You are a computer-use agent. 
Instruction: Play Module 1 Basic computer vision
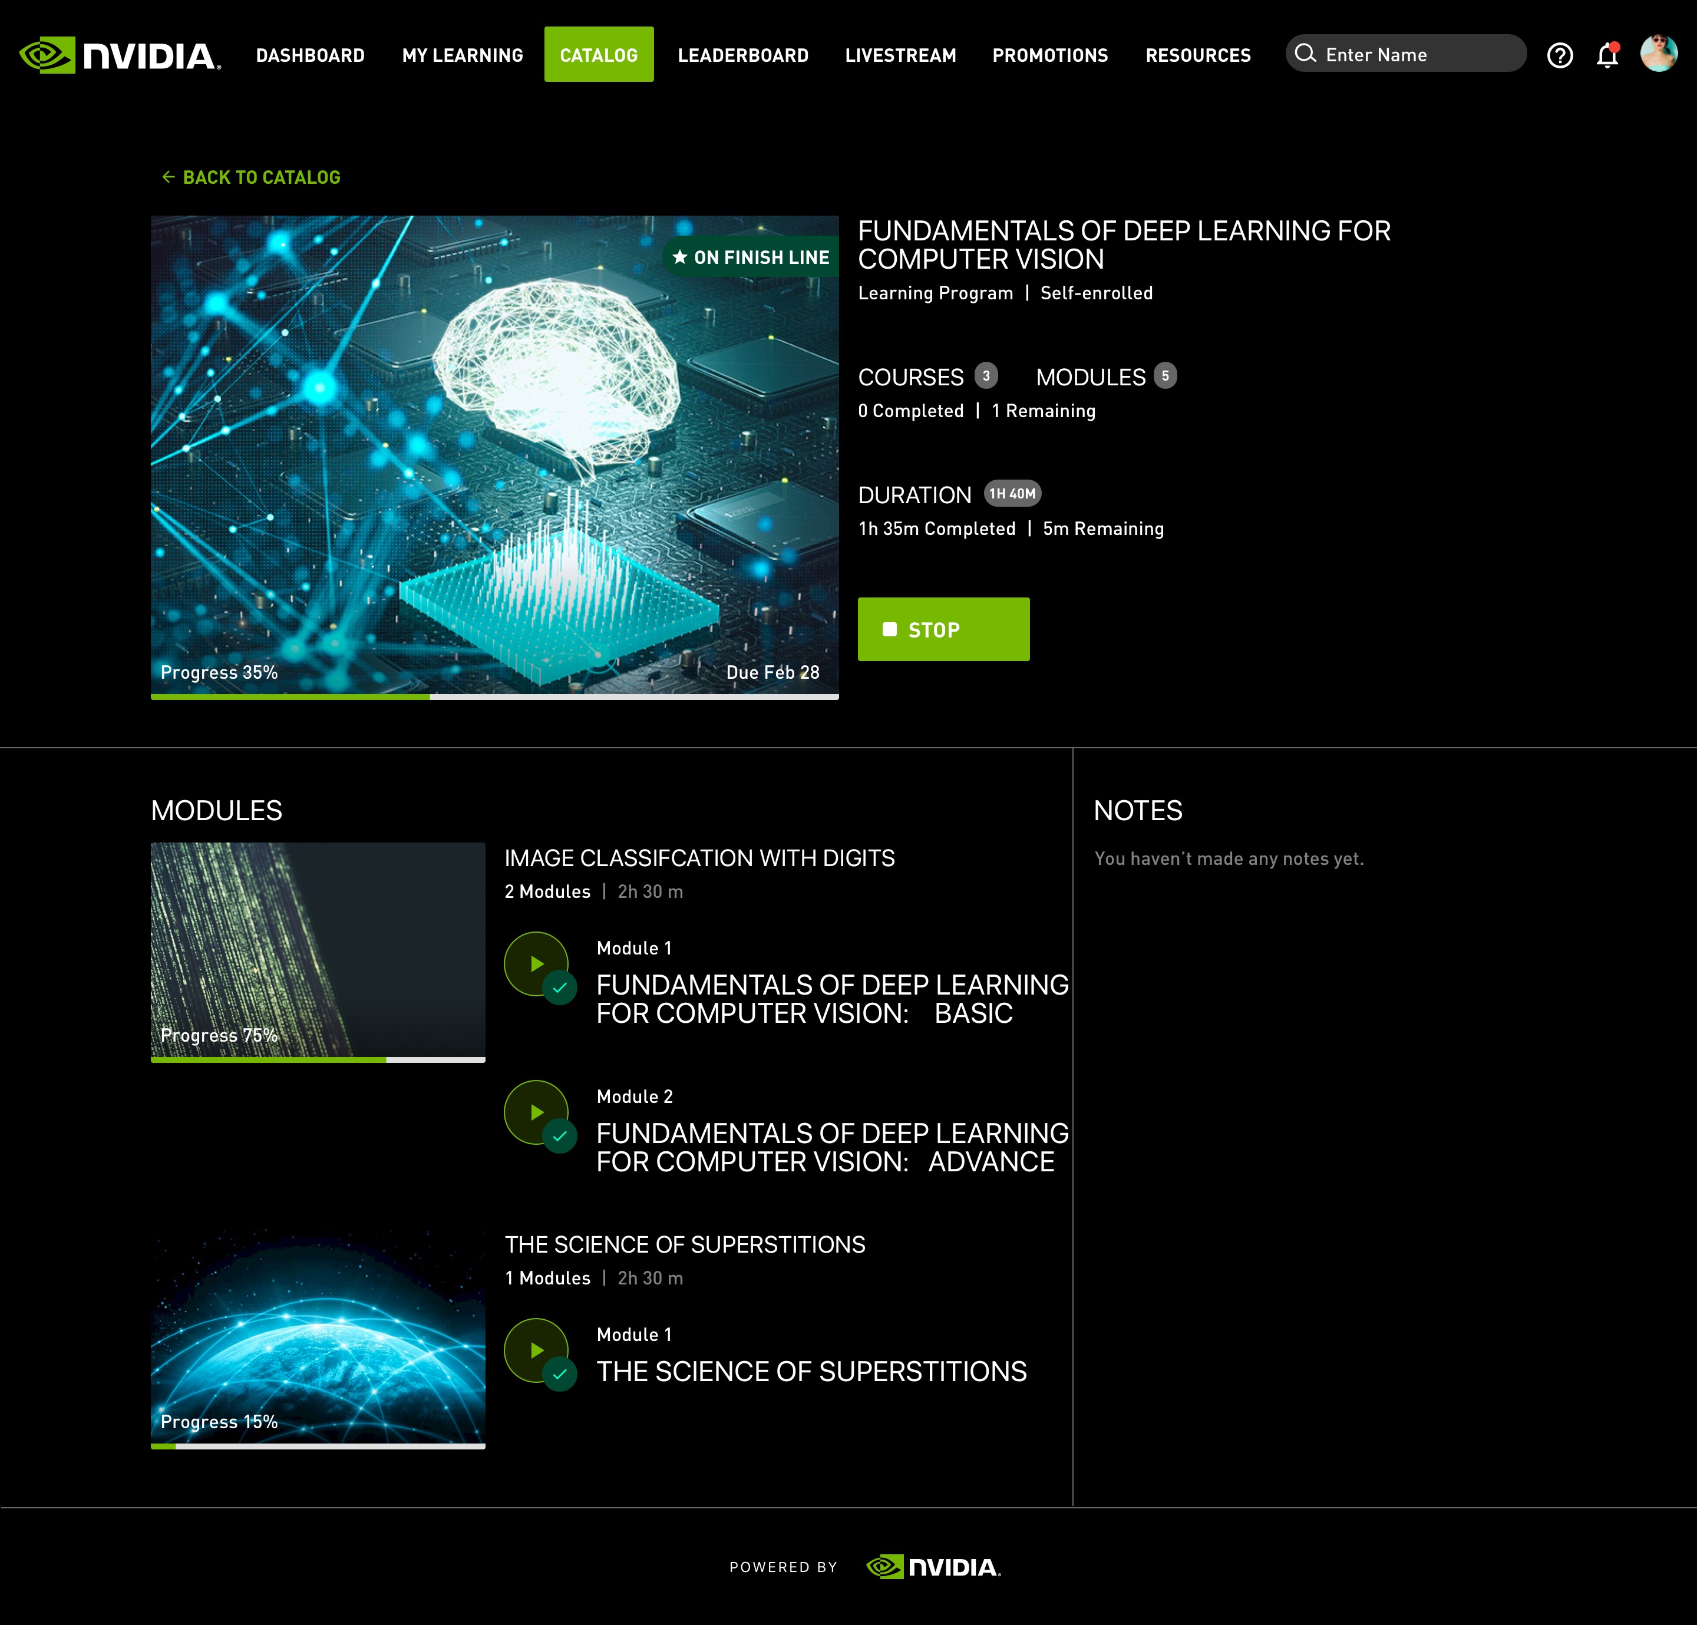click(536, 963)
